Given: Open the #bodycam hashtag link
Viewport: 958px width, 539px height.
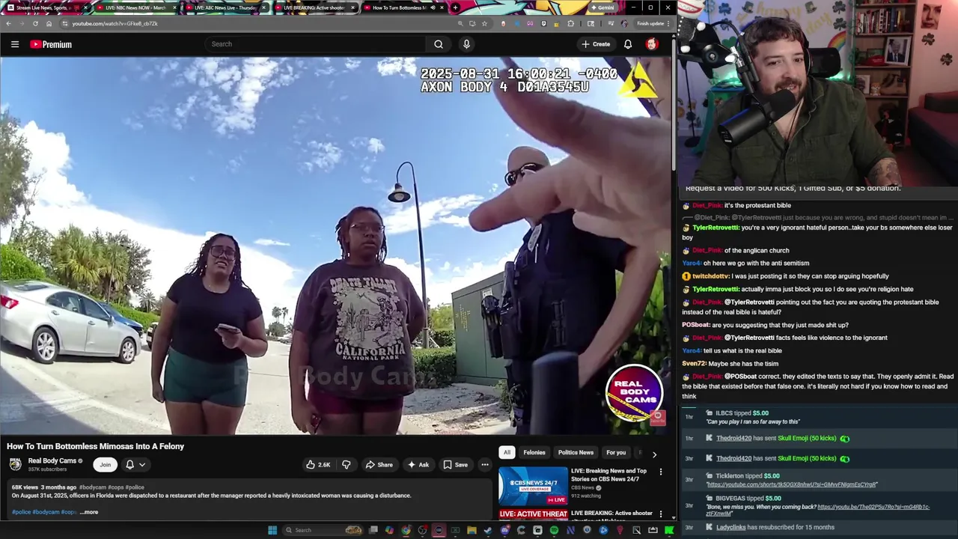Looking at the screenshot, I should 93,487.
